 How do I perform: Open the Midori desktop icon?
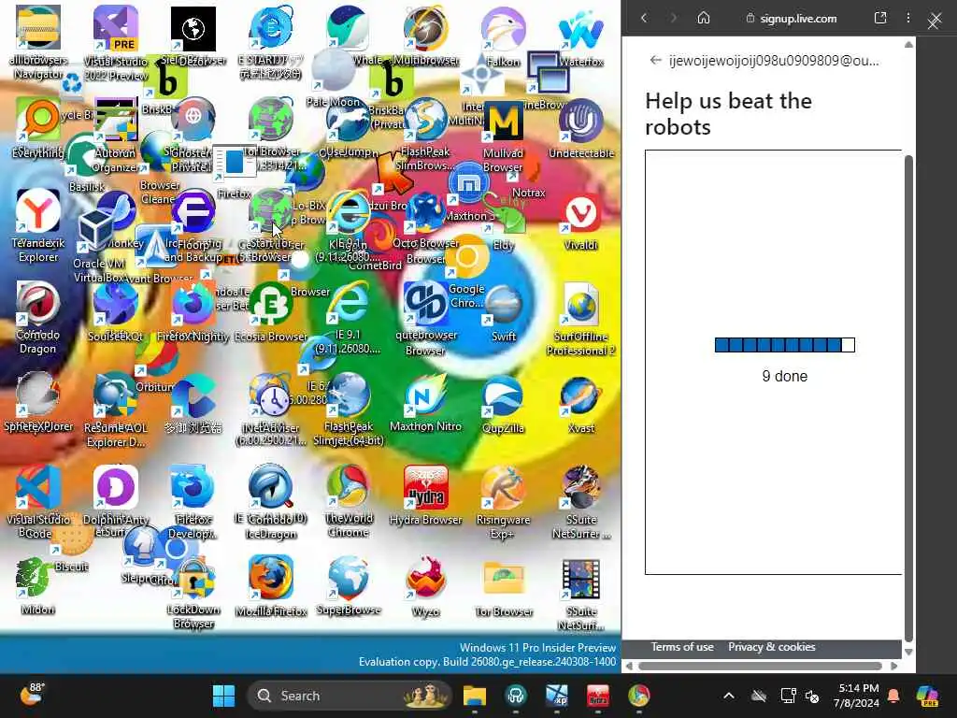point(36,579)
